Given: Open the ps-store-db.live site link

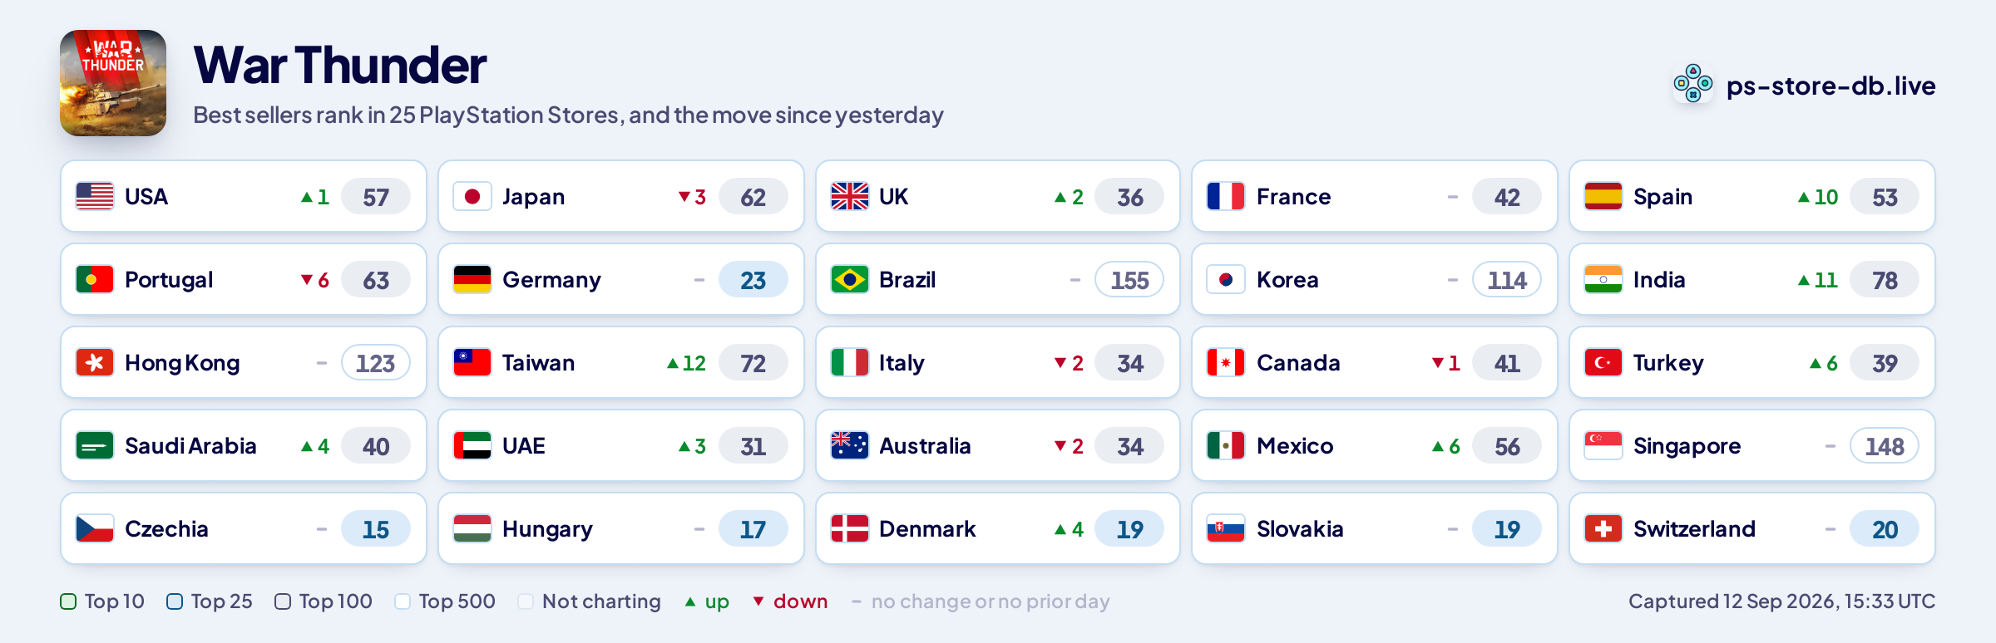Looking at the screenshot, I should tap(1830, 86).
